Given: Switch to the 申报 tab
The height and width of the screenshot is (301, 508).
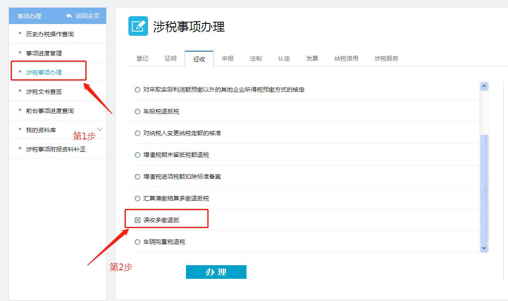Looking at the screenshot, I should tap(227, 58).
